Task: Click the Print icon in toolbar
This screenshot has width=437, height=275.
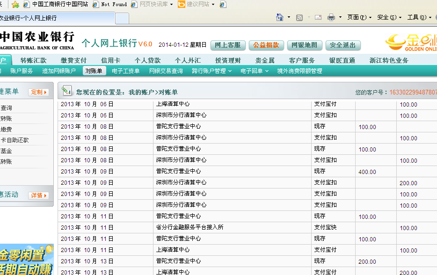Action: 331,17
